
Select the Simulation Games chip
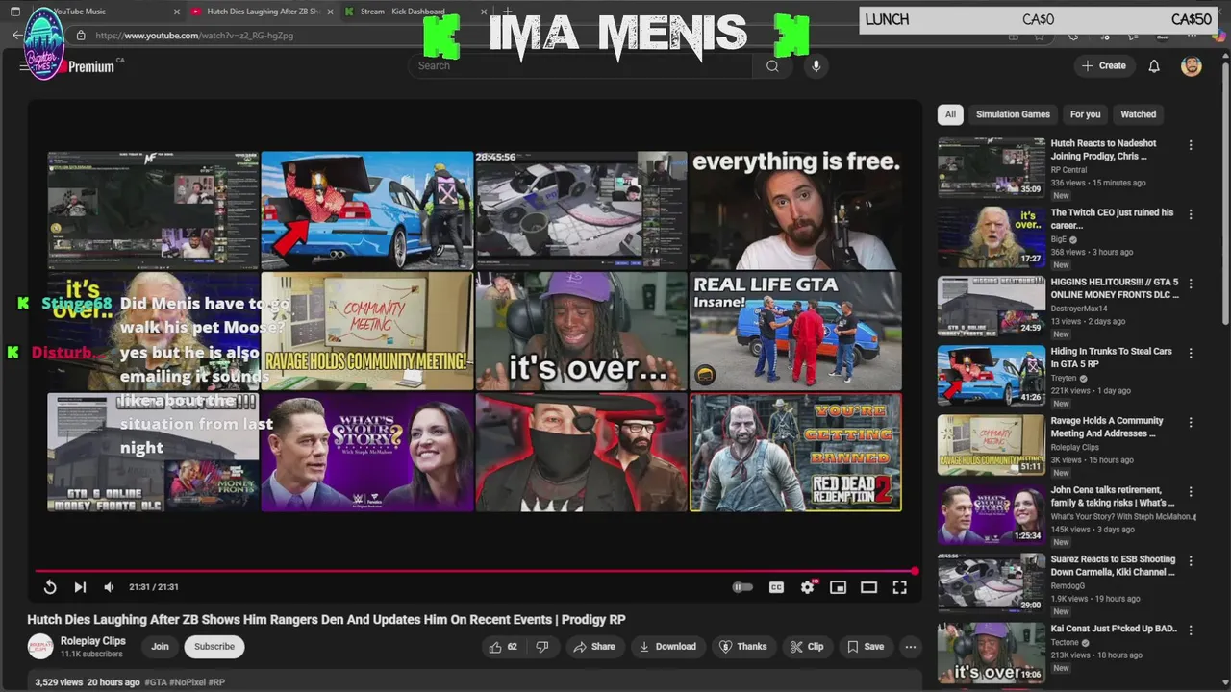tap(1013, 114)
